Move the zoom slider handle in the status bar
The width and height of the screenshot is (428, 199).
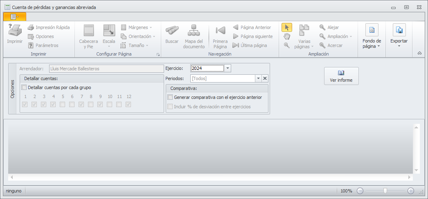385,191
